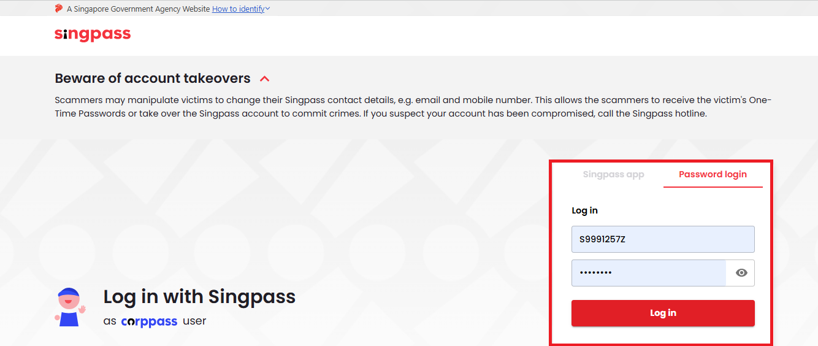Select the Password login tab
818x346 pixels.
pos(713,174)
